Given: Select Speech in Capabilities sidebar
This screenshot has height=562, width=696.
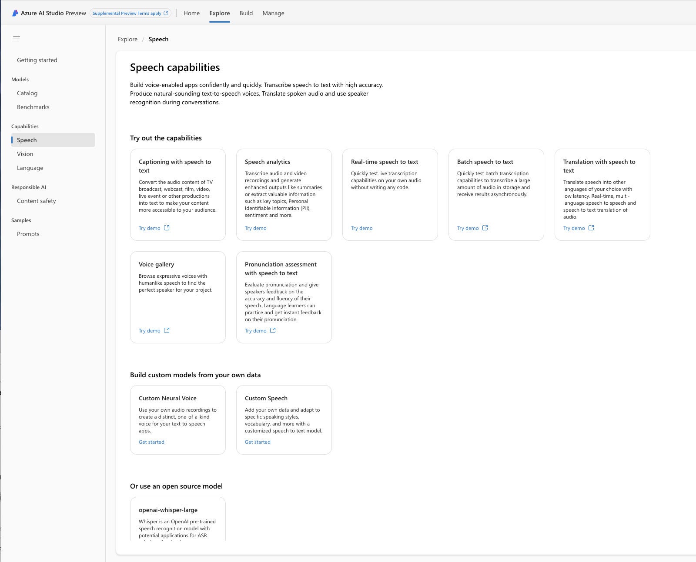Looking at the screenshot, I should [53, 140].
